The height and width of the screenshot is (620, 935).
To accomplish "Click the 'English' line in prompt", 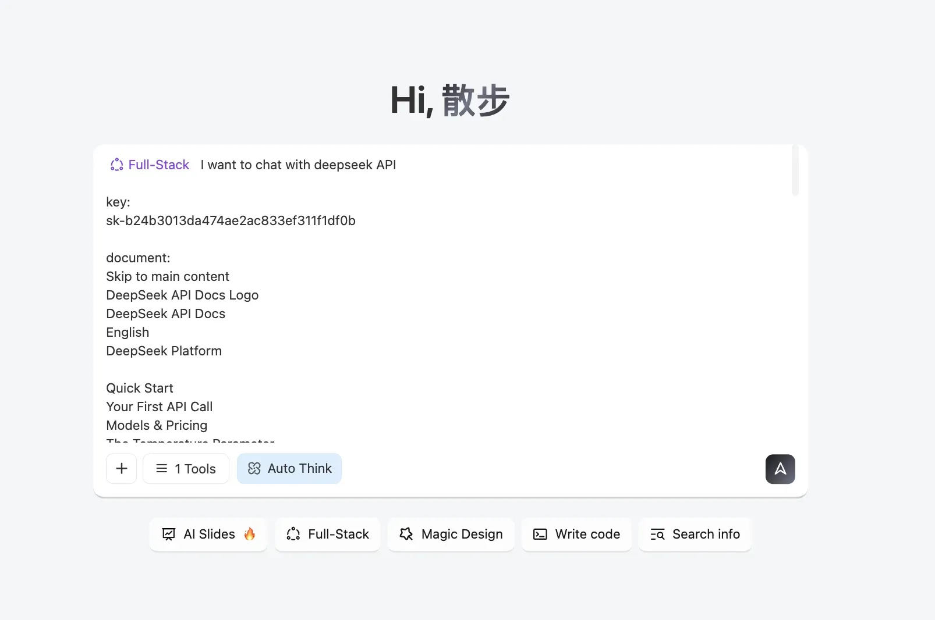I will pos(127,333).
